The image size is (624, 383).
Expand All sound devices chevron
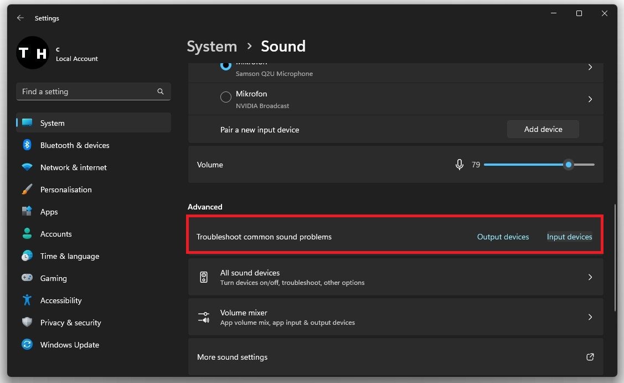pyautogui.click(x=590, y=277)
